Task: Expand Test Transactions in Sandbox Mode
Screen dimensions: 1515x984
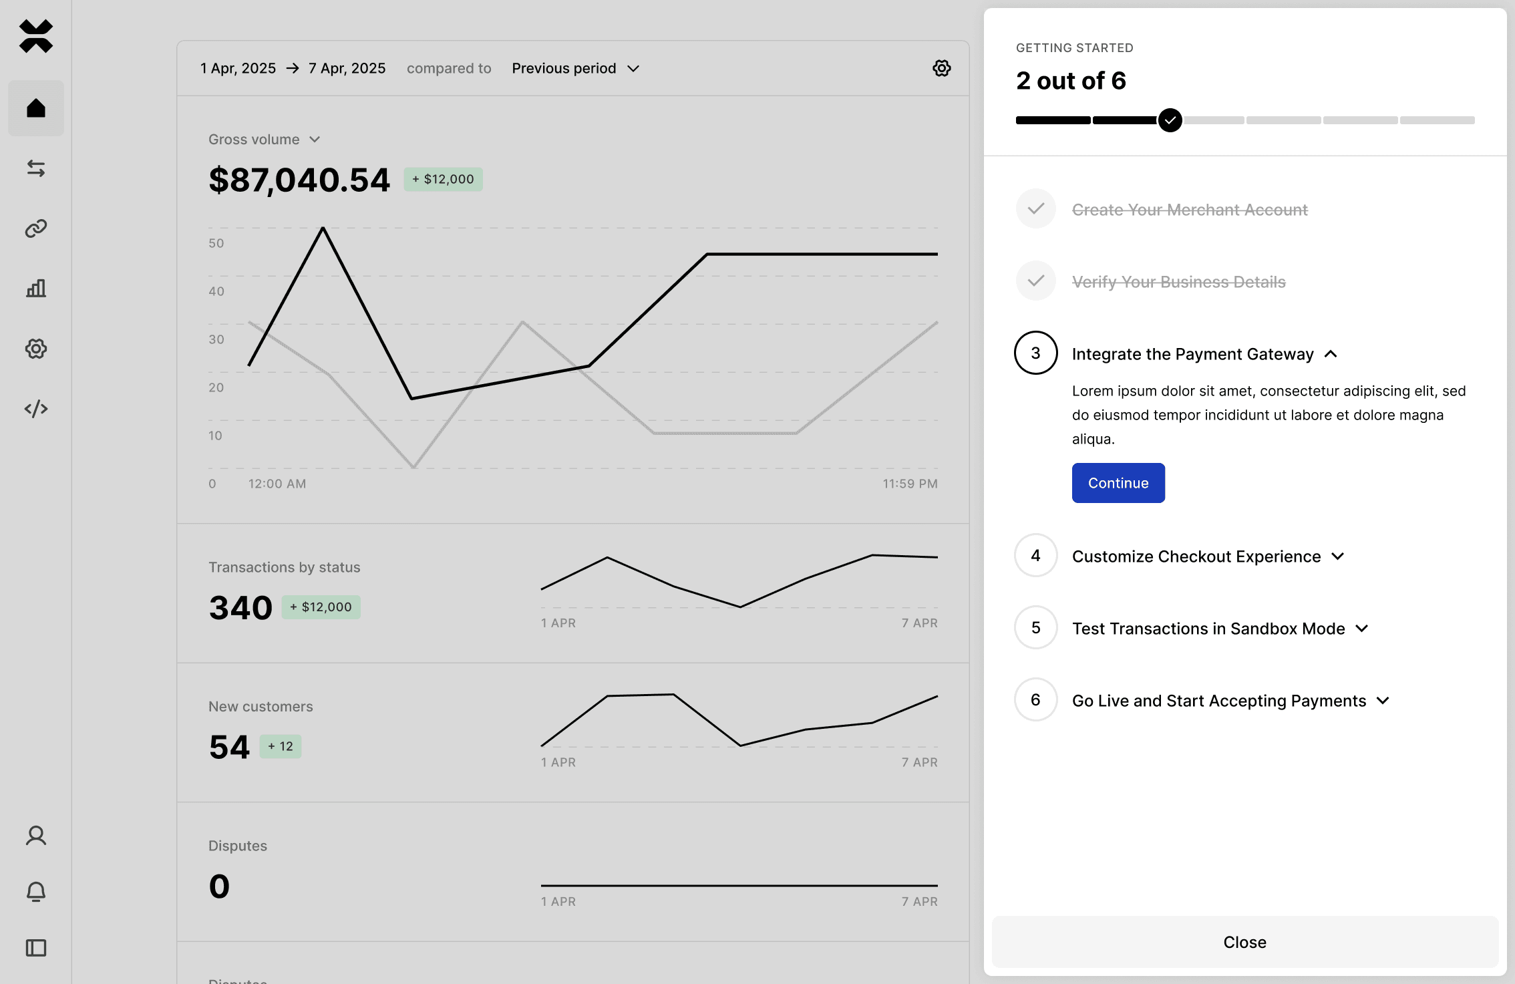Action: click(1220, 629)
